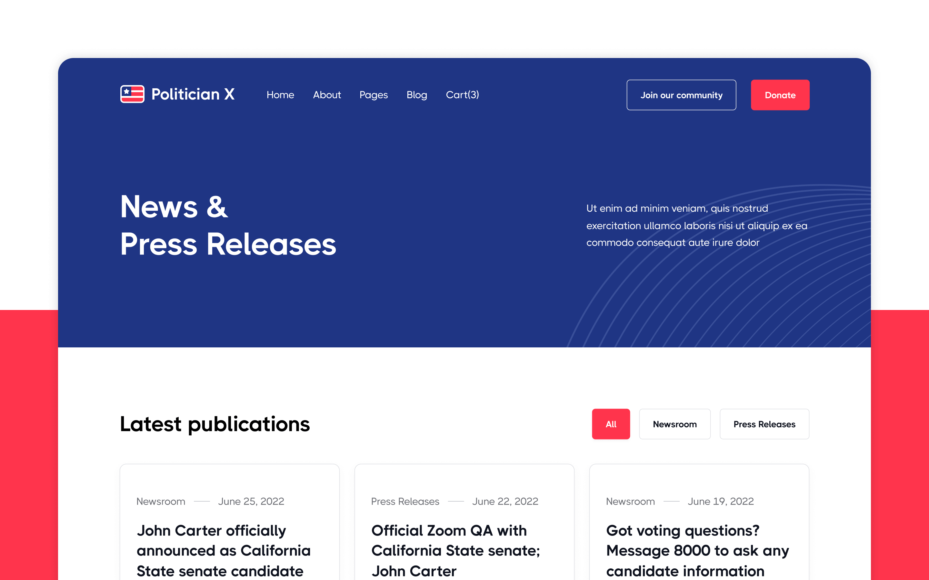Select the All filter tab
Screen dimensions: 929x580
[x=611, y=424]
